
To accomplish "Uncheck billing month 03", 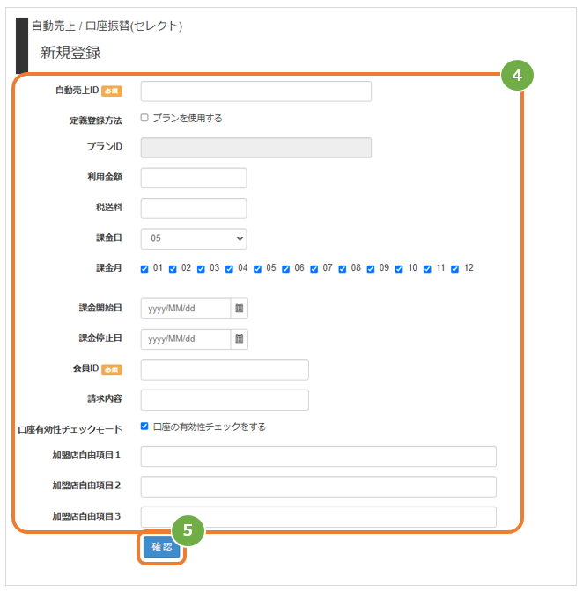I will 201,269.
